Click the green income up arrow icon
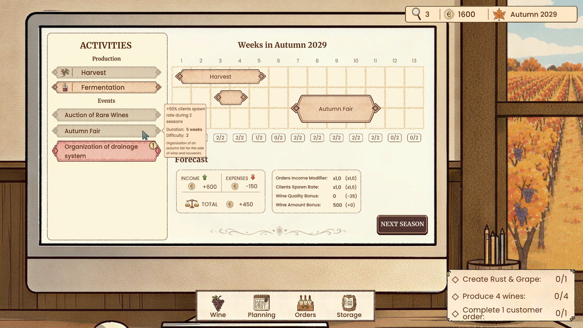The image size is (583, 328). coord(205,177)
